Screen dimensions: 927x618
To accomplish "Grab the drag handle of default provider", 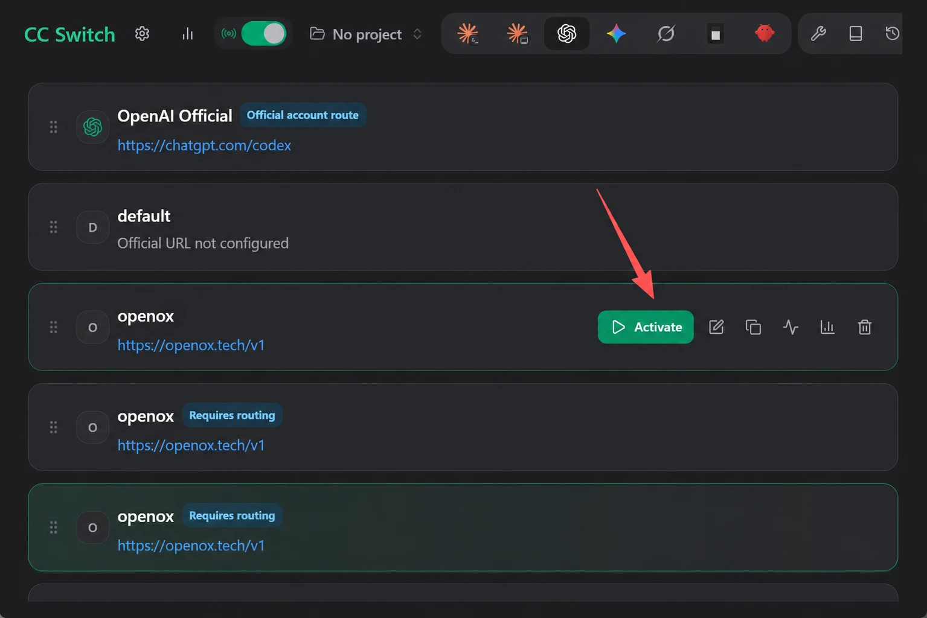I will [x=54, y=227].
